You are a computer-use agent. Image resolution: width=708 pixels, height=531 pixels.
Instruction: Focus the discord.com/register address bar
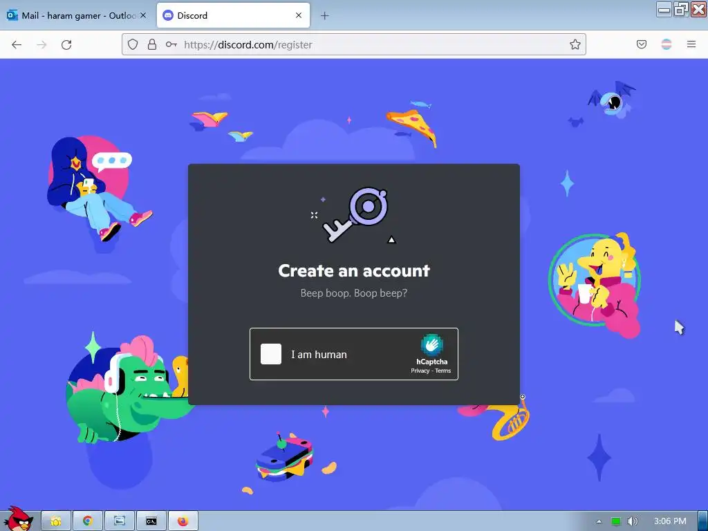[x=353, y=44]
